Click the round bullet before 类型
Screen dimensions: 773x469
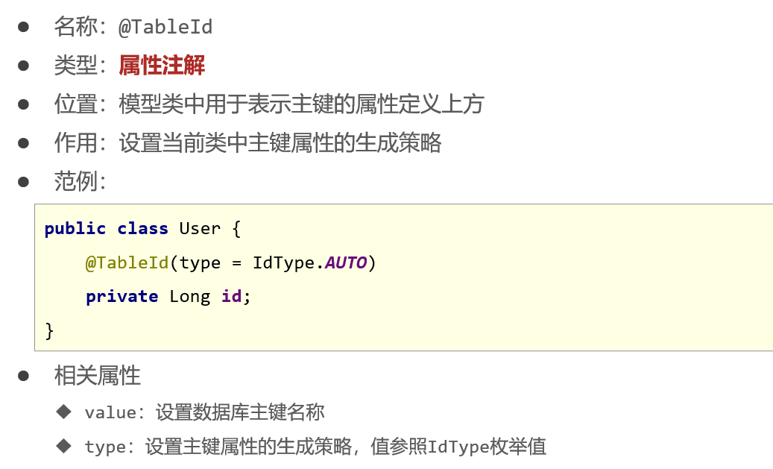tap(24, 66)
